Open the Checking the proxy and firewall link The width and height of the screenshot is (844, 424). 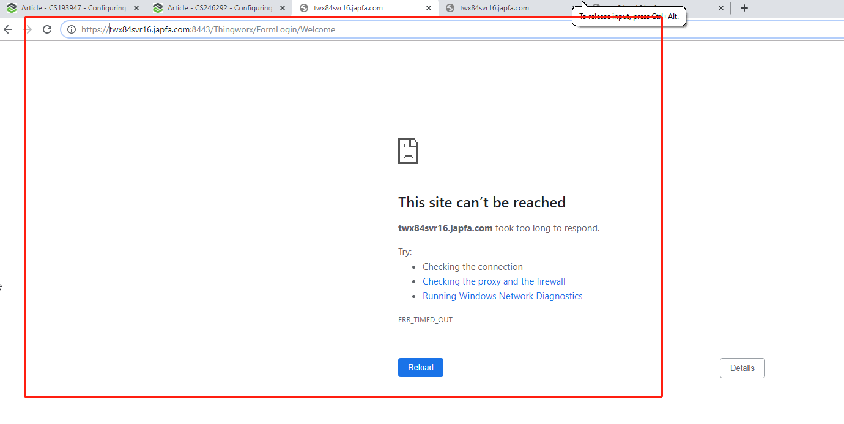(x=494, y=281)
